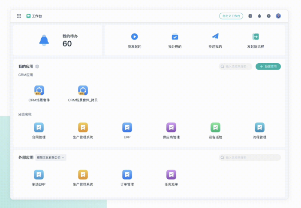The image size is (301, 208).
Task: Open the help question mark icon
Action: [x=268, y=16]
